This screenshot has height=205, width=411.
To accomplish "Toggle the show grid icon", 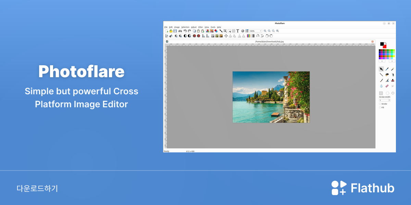I will click(233, 31).
